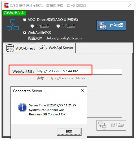Select ADO-Direct模式 radio button
Viewport: 136px width, 141px height.
point(25,20)
